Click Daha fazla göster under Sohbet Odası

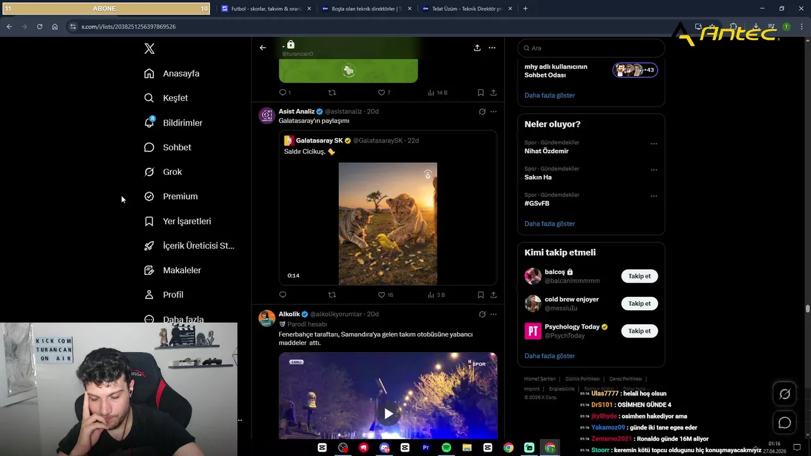coord(549,95)
